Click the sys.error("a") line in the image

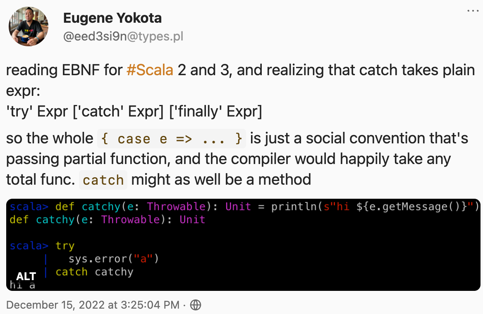(114, 259)
